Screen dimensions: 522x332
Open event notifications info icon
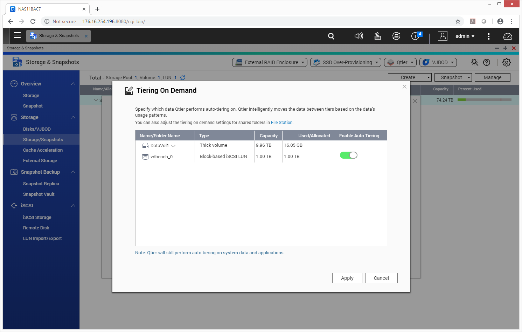416,36
